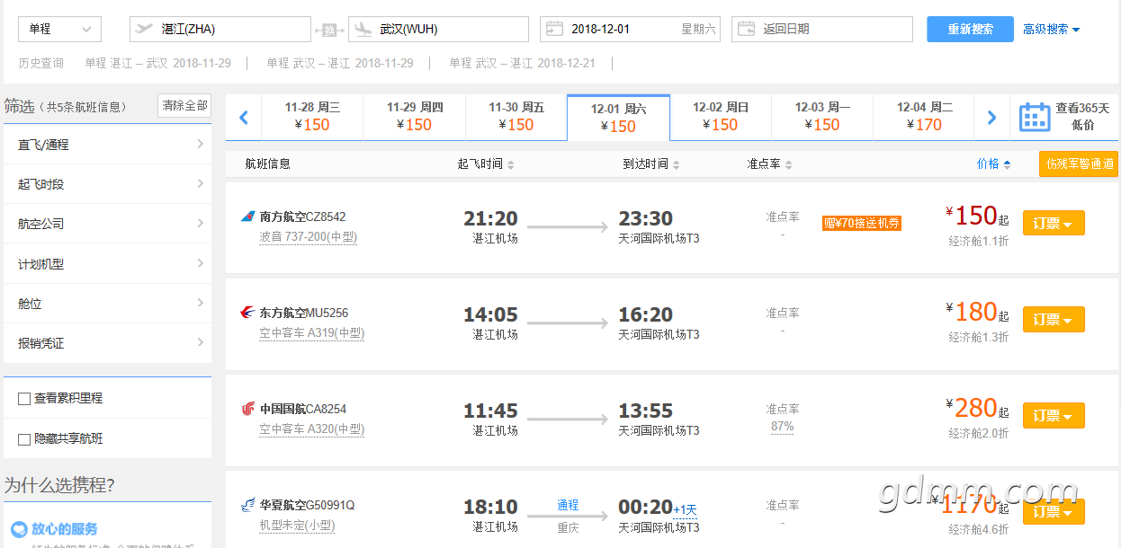Select the 12-03 周一 date tab

click(x=822, y=117)
